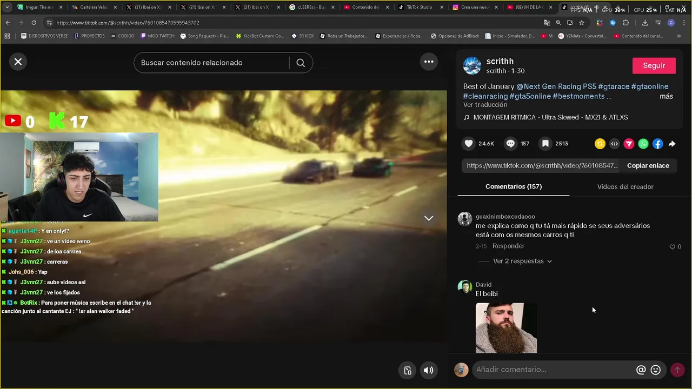This screenshot has height=389, width=692.
Task: Reload the page in browser
Action: pyautogui.click(x=34, y=23)
